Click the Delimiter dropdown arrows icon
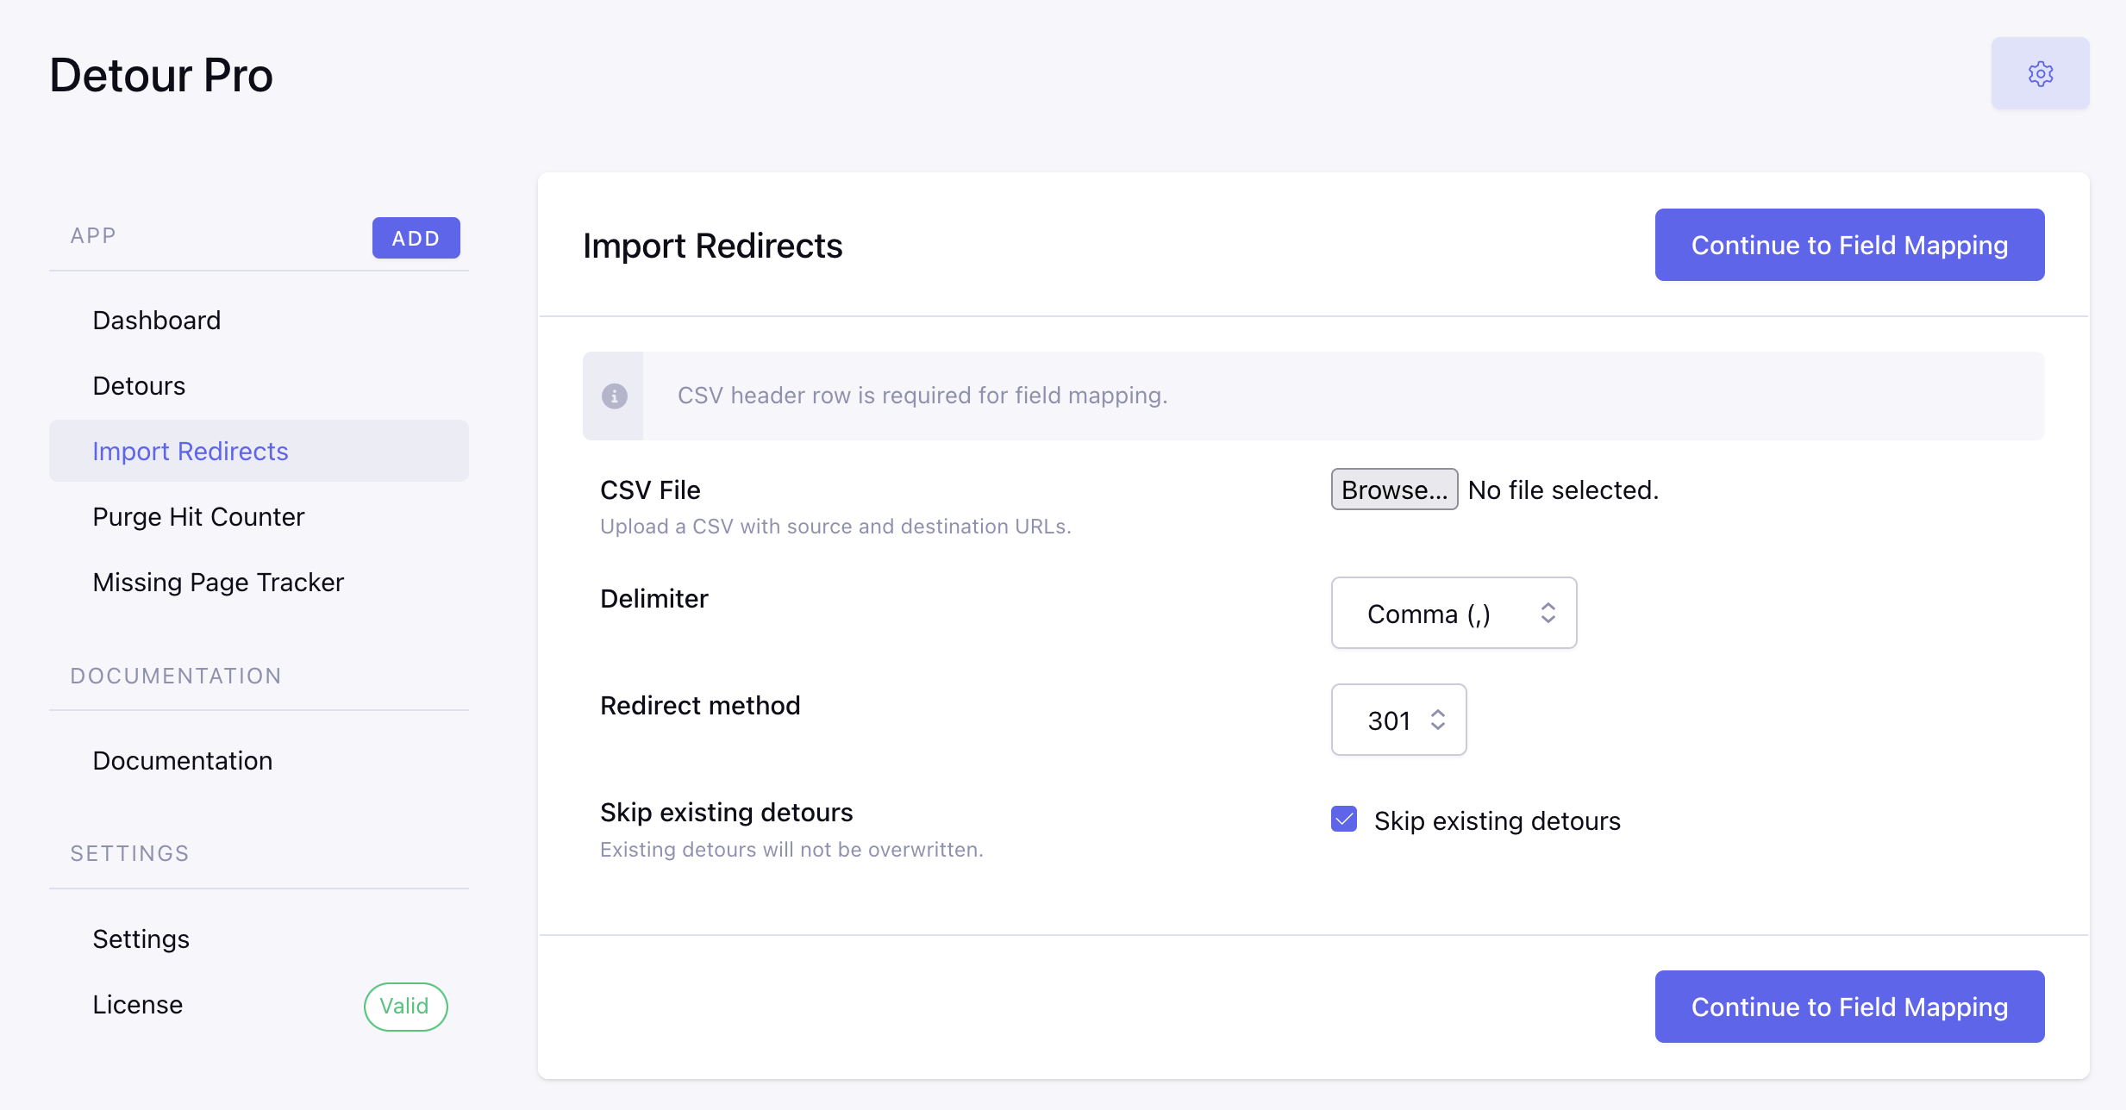The image size is (2126, 1110). 1548,613
